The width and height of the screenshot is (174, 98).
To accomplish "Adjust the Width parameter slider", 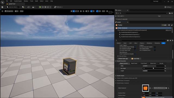I will 153,66.
